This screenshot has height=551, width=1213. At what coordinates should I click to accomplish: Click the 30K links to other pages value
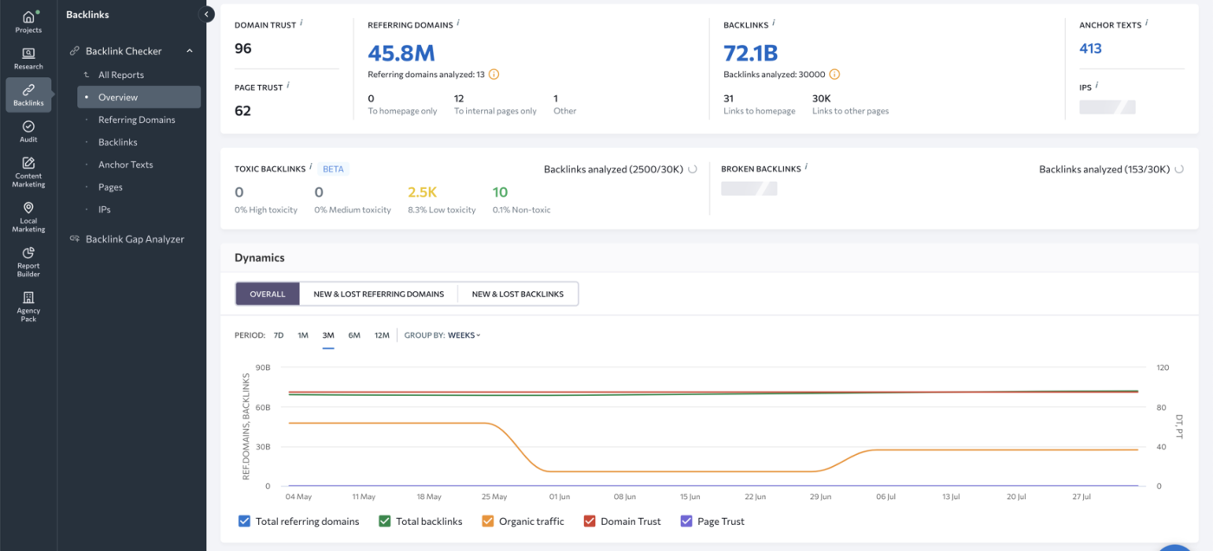[821, 99]
